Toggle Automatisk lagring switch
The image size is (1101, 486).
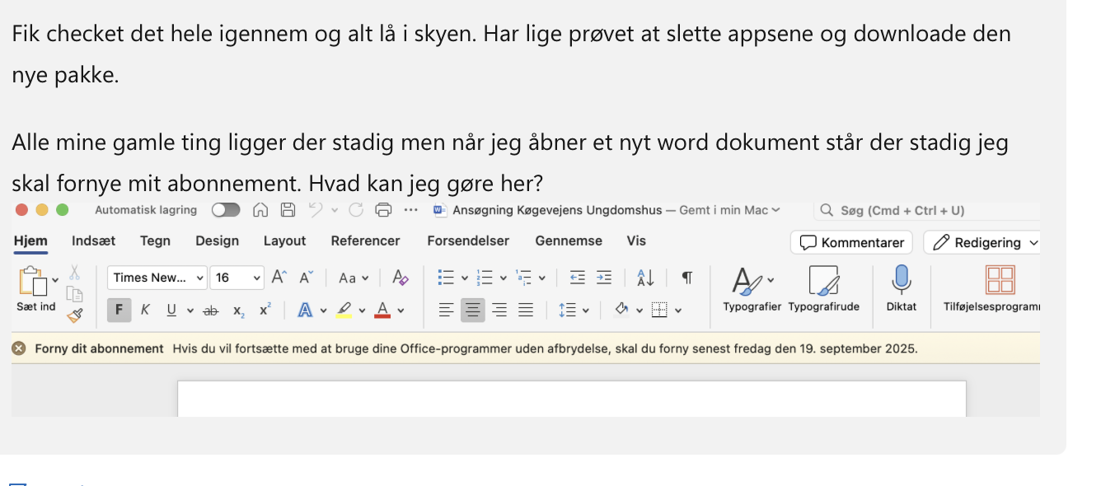pos(226,210)
